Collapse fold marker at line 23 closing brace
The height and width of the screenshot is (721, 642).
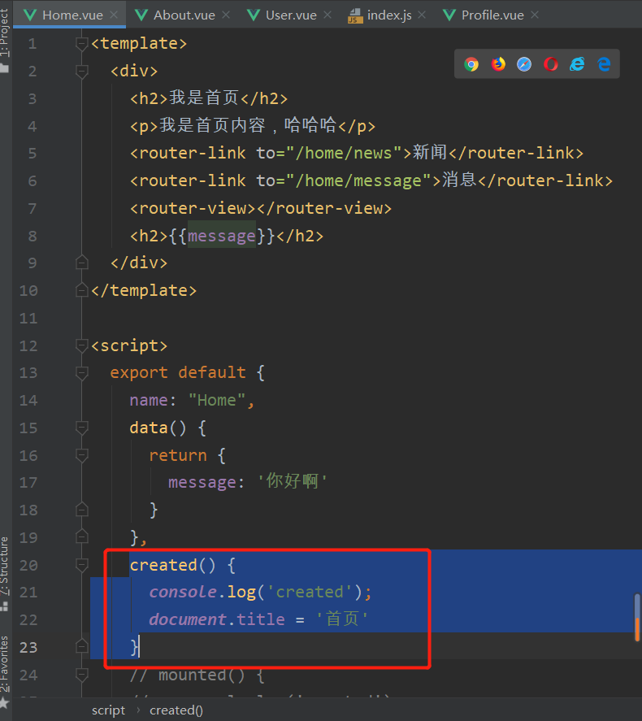click(x=82, y=646)
